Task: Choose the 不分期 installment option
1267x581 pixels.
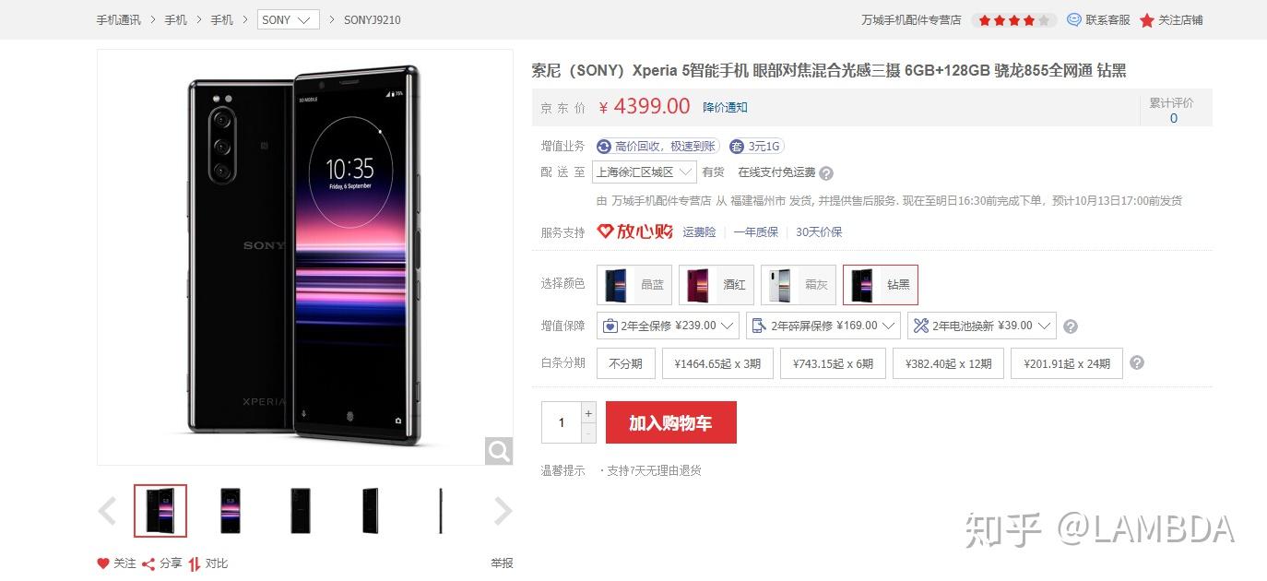Action: point(626,363)
